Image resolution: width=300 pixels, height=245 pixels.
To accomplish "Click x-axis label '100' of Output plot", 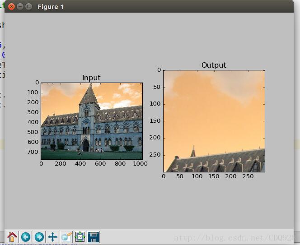I will [x=197, y=176].
